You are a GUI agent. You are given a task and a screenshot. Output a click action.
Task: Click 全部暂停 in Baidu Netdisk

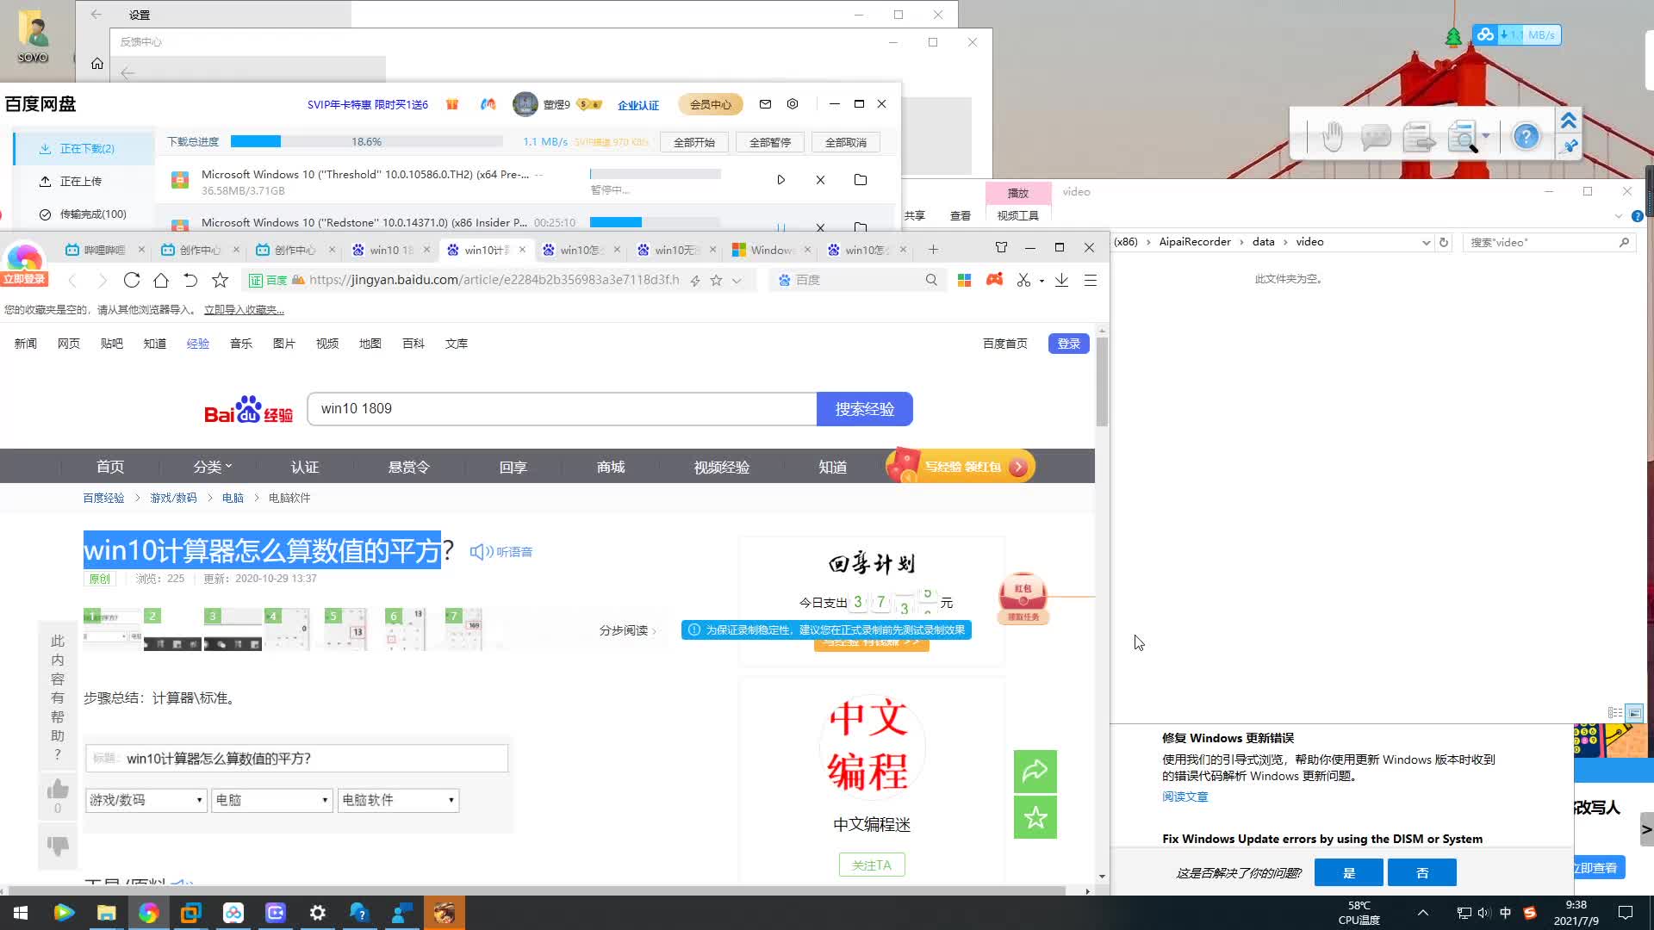click(x=770, y=142)
